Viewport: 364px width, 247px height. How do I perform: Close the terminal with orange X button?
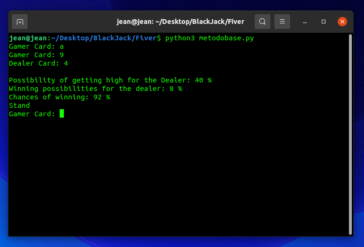coord(342,22)
